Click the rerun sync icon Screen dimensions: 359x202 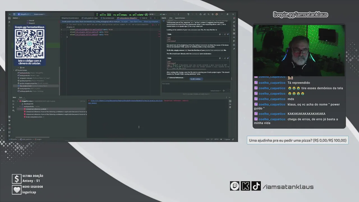[x=13, y=101]
